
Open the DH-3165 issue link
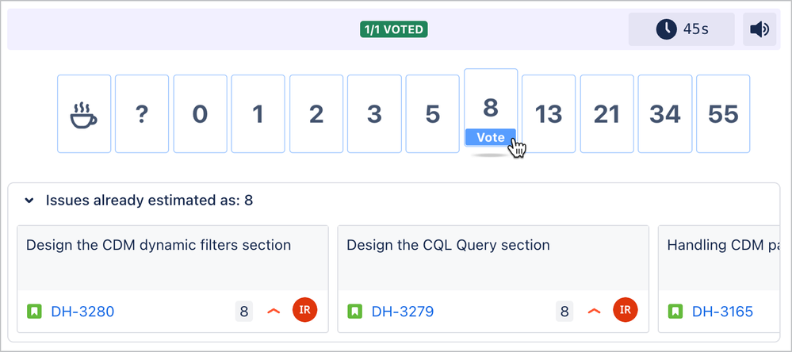point(723,312)
